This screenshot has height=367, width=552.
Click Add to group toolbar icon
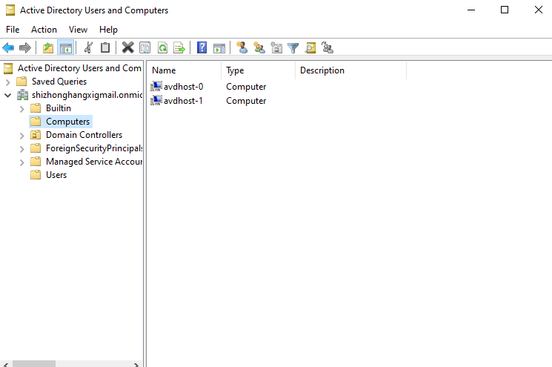pos(327,47)
